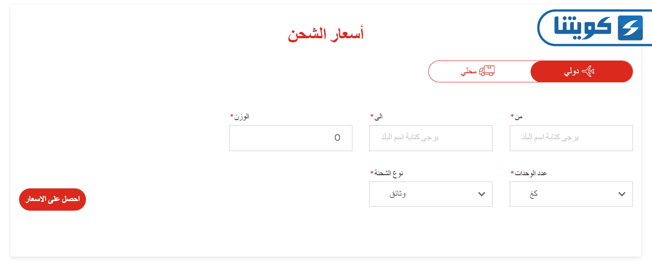Click the chevron on the وثائق dropdown
652x273 pixels.
point(481,194)
